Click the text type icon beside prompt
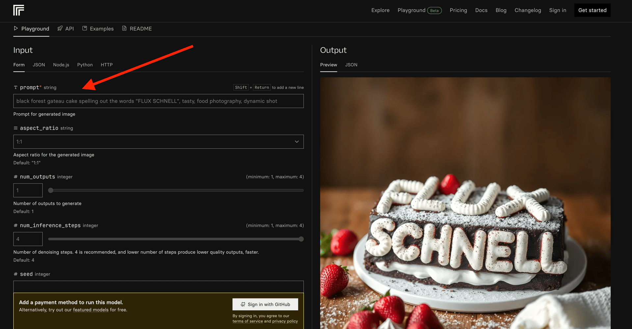632x329 pixels. click(x=15, y=88)
